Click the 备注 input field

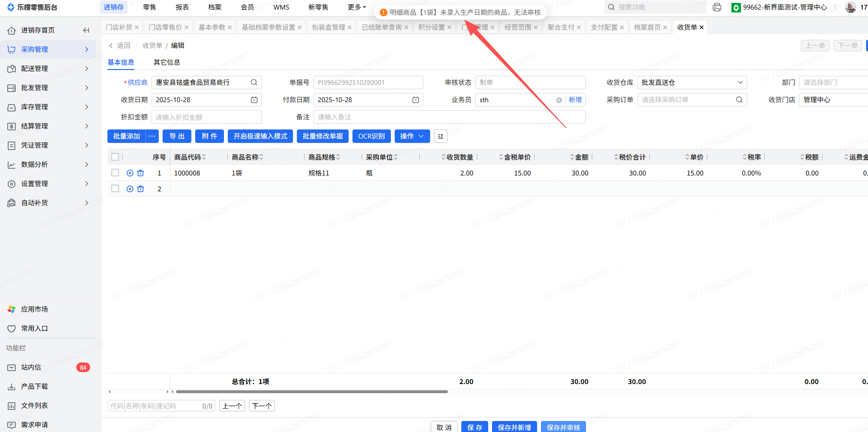pyautogui.click(x=449, y=117)
